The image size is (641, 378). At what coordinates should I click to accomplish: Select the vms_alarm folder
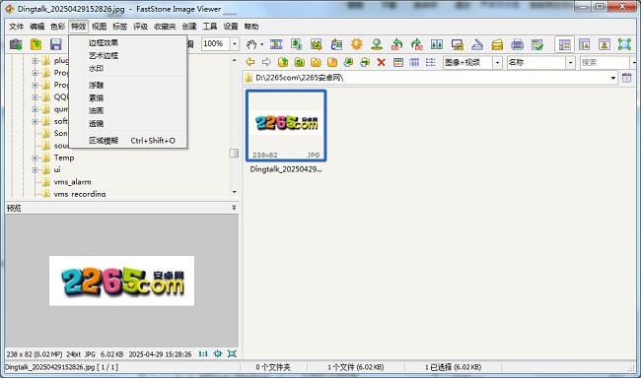click(72, 182)
